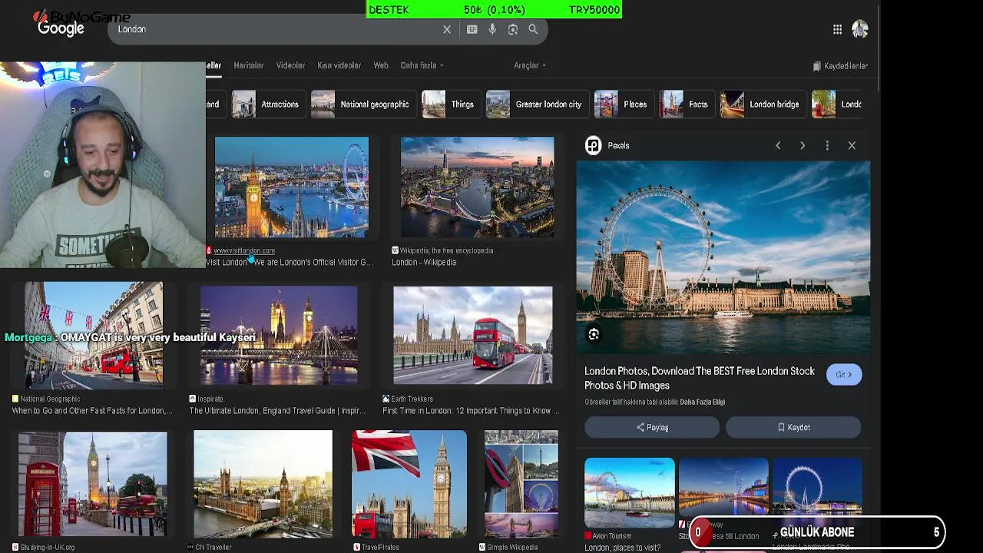This screenshot has width=983, height=553.
Task: Switch to the Haritalar tab
Action: point(248,66)
